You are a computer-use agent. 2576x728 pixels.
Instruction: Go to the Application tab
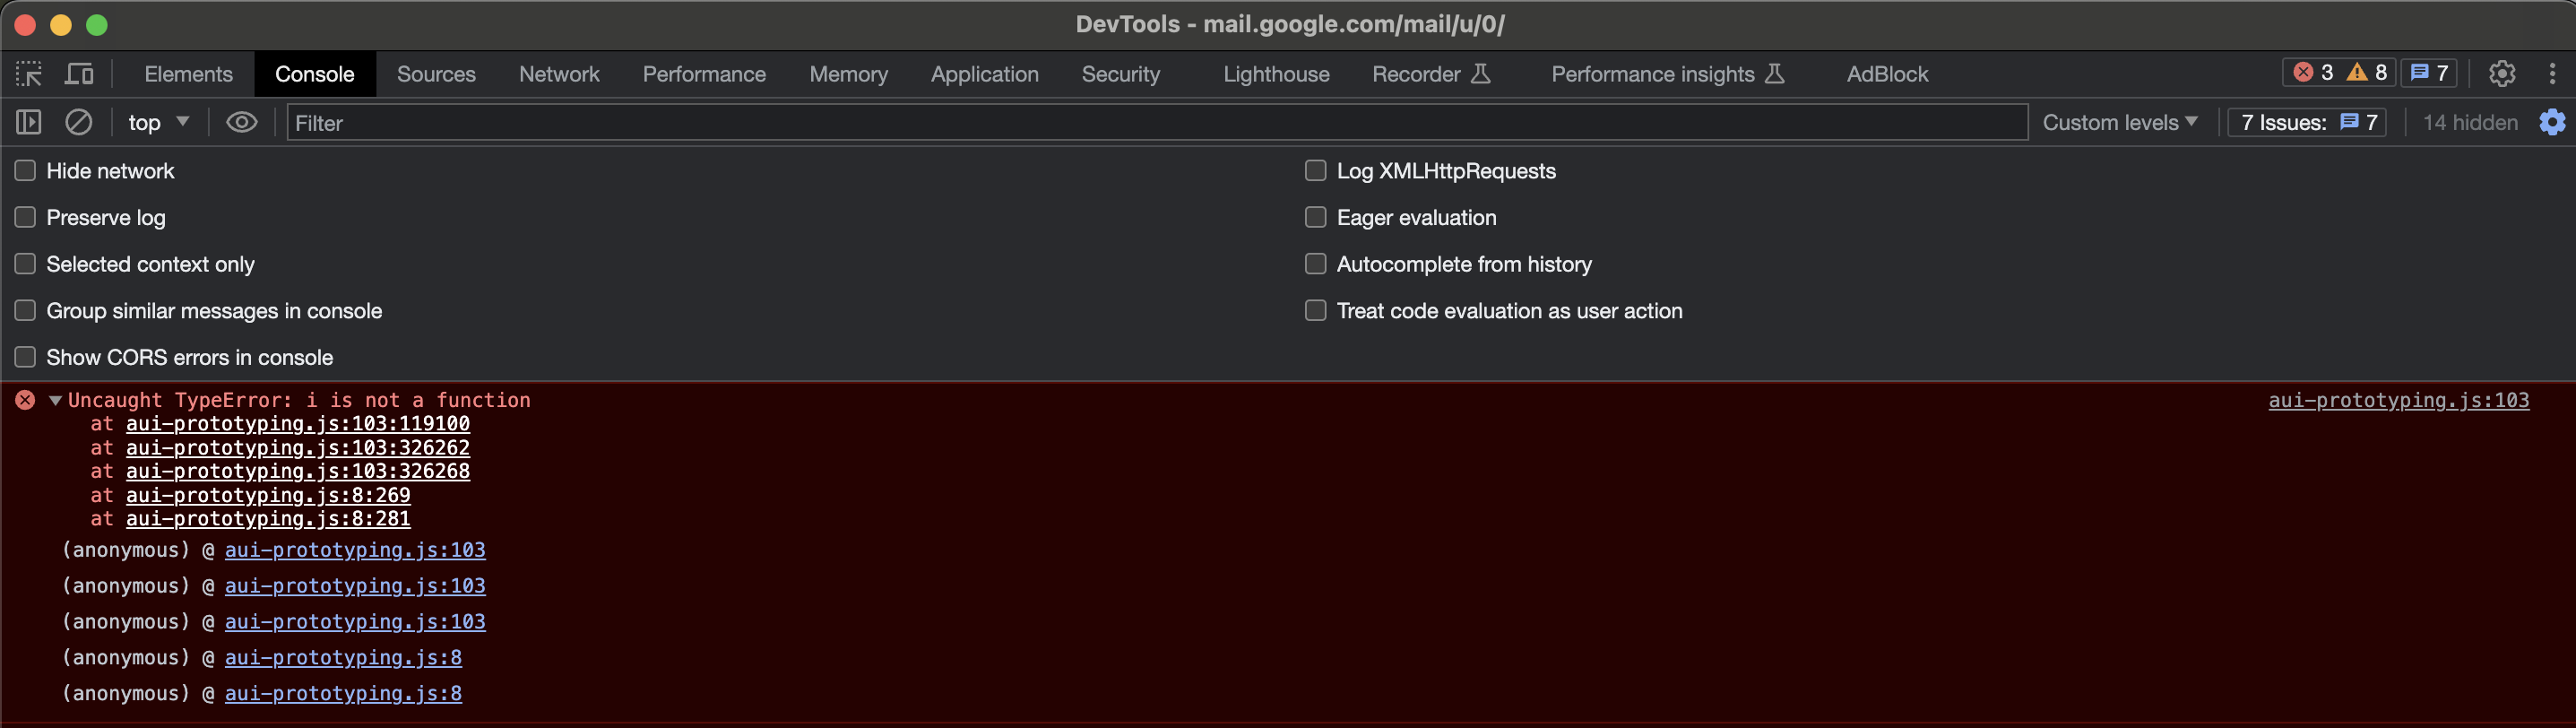click(x=984, y=74)
